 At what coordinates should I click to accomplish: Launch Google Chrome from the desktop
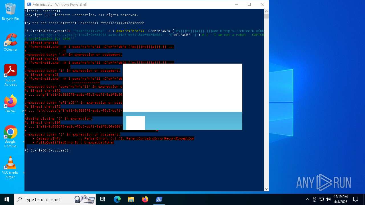pos(11,136)
